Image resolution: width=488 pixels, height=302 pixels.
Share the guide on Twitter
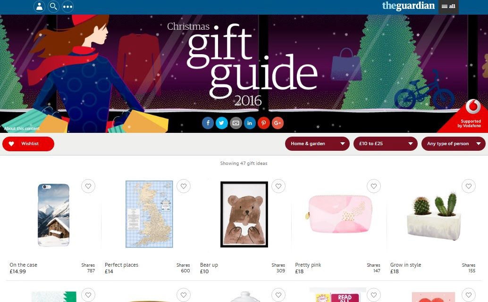pyautogui.click(x=222, y=123)
